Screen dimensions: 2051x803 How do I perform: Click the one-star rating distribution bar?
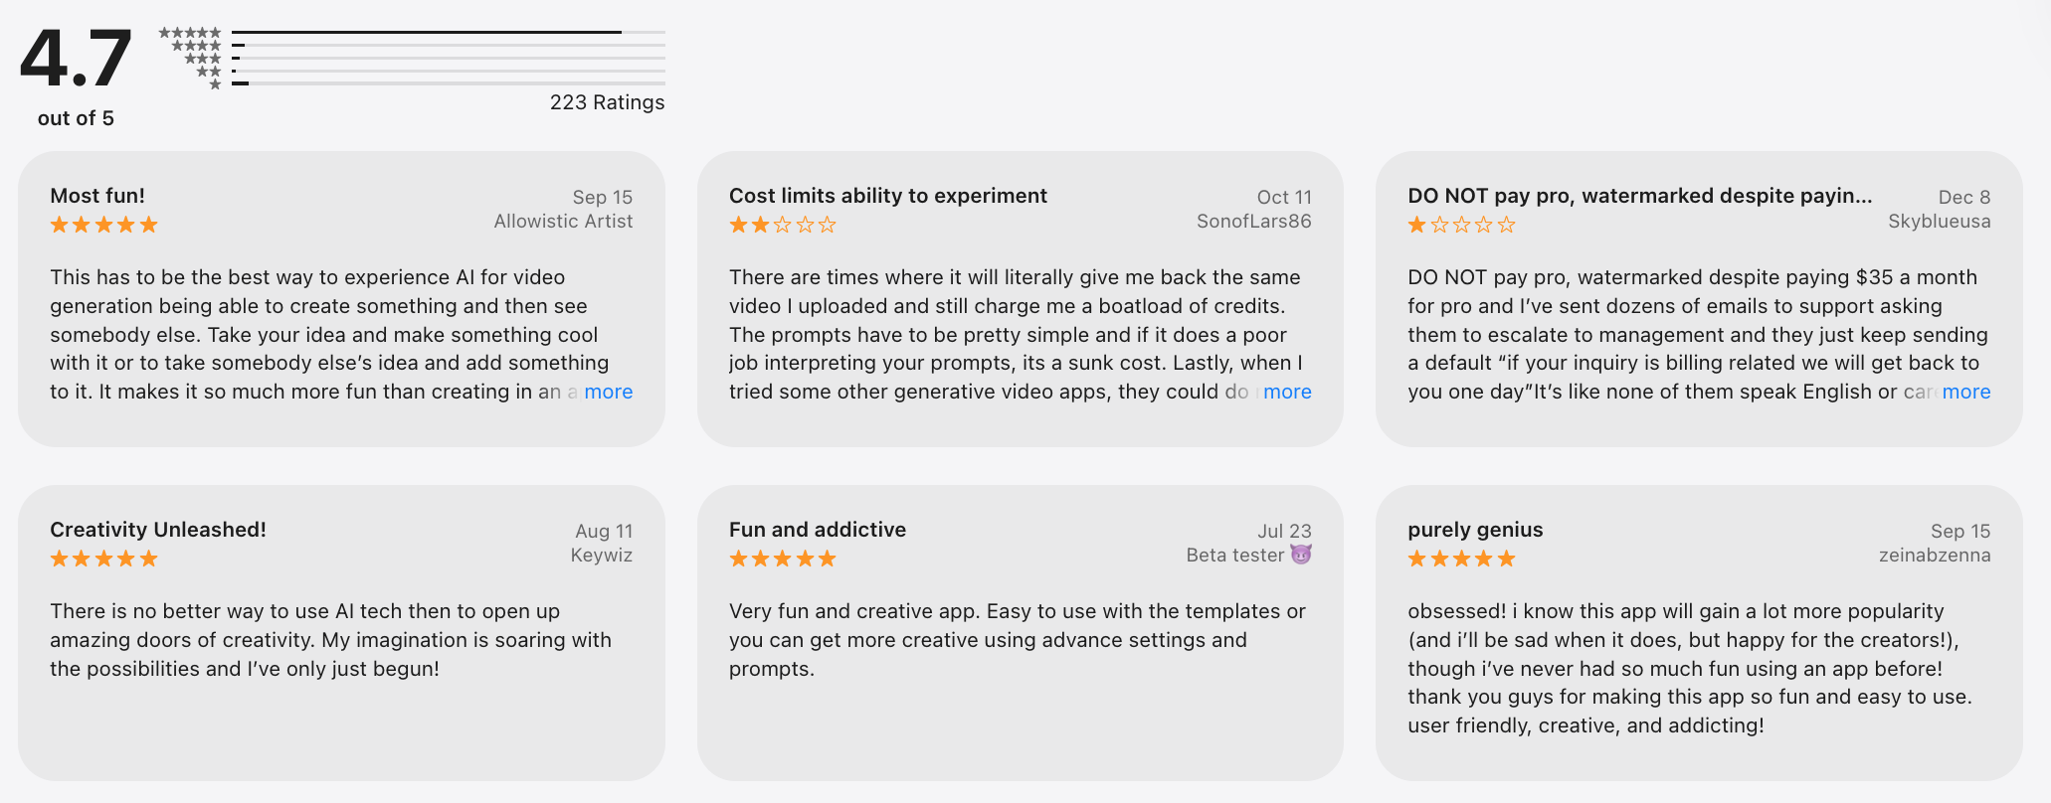[x=448, y=83]
